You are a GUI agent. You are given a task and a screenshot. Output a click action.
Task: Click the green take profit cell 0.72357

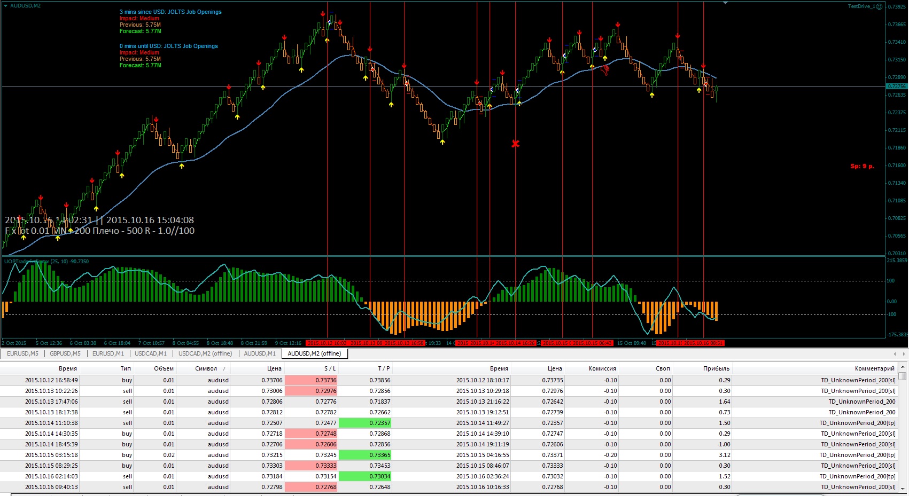365,423
